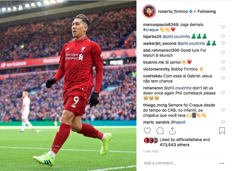Like the kluenni.mk comment heart
This screenshot has width=232, height=171.
[223, 62]
